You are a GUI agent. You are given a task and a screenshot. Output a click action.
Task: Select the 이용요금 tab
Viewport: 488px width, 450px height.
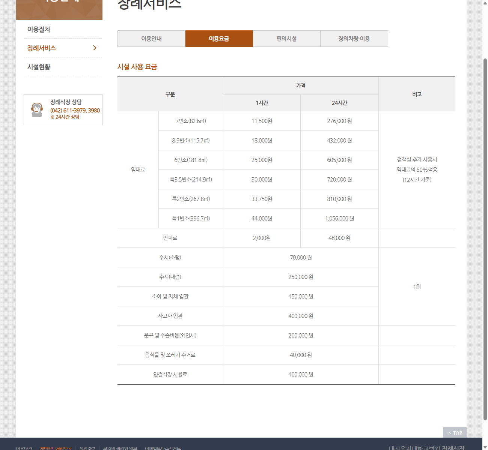pyautogui.click(x=219, y=39)
